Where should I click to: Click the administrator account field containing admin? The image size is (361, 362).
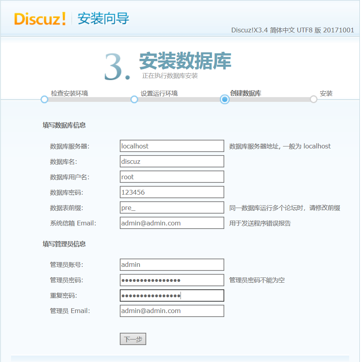(172, 264)
